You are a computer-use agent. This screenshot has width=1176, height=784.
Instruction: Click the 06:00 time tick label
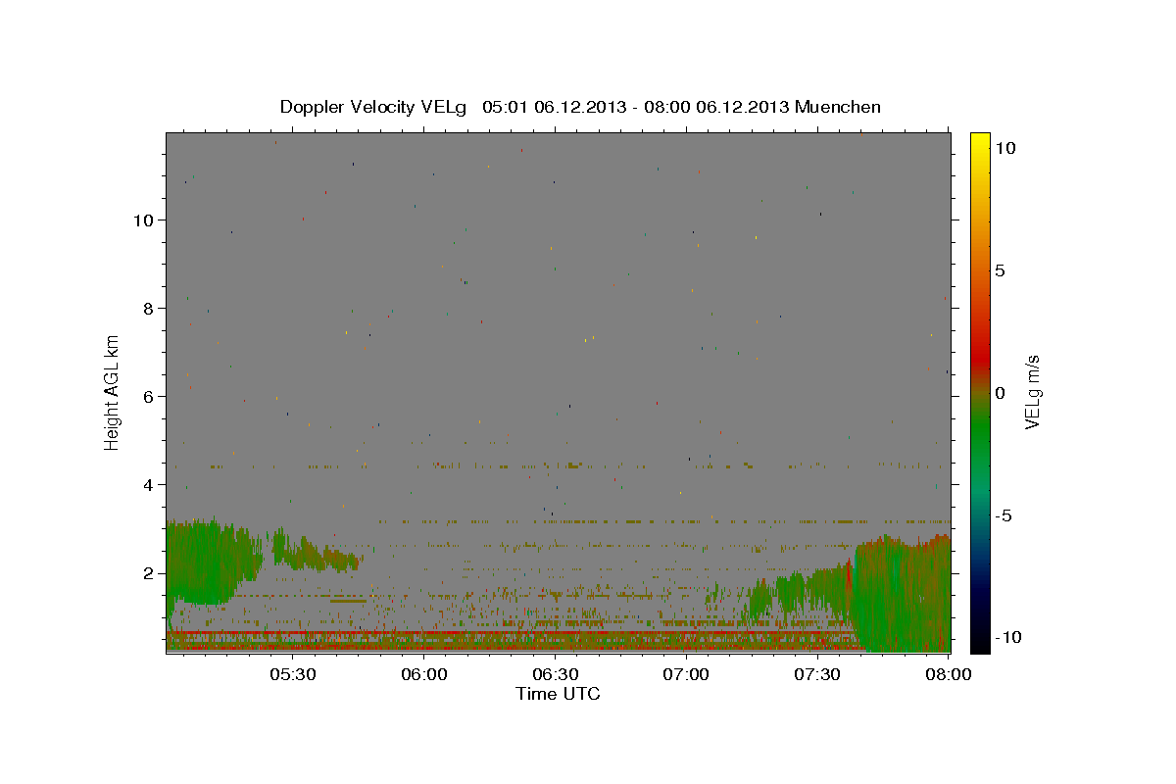pos(424,674)
